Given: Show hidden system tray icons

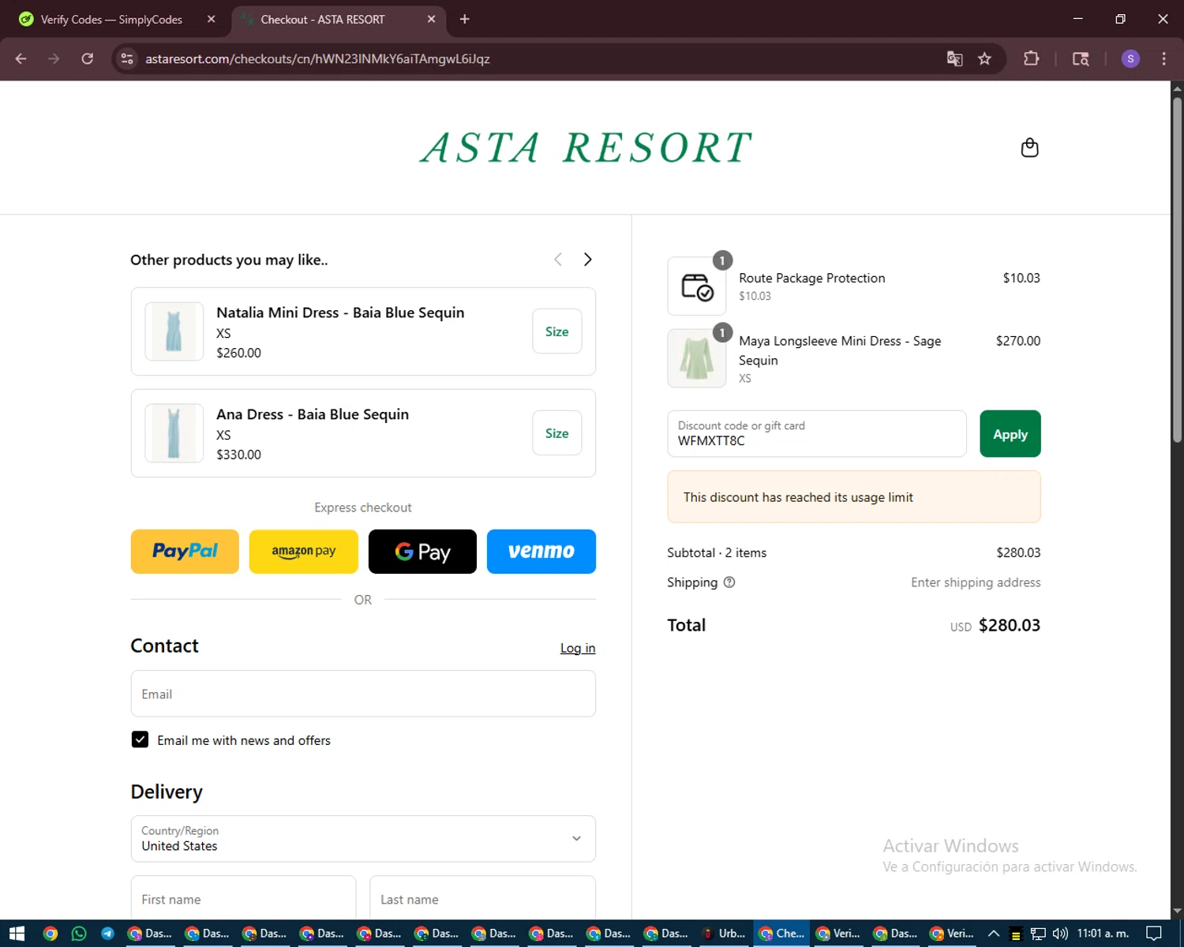Looking at the screenshot, I should 994,934.
